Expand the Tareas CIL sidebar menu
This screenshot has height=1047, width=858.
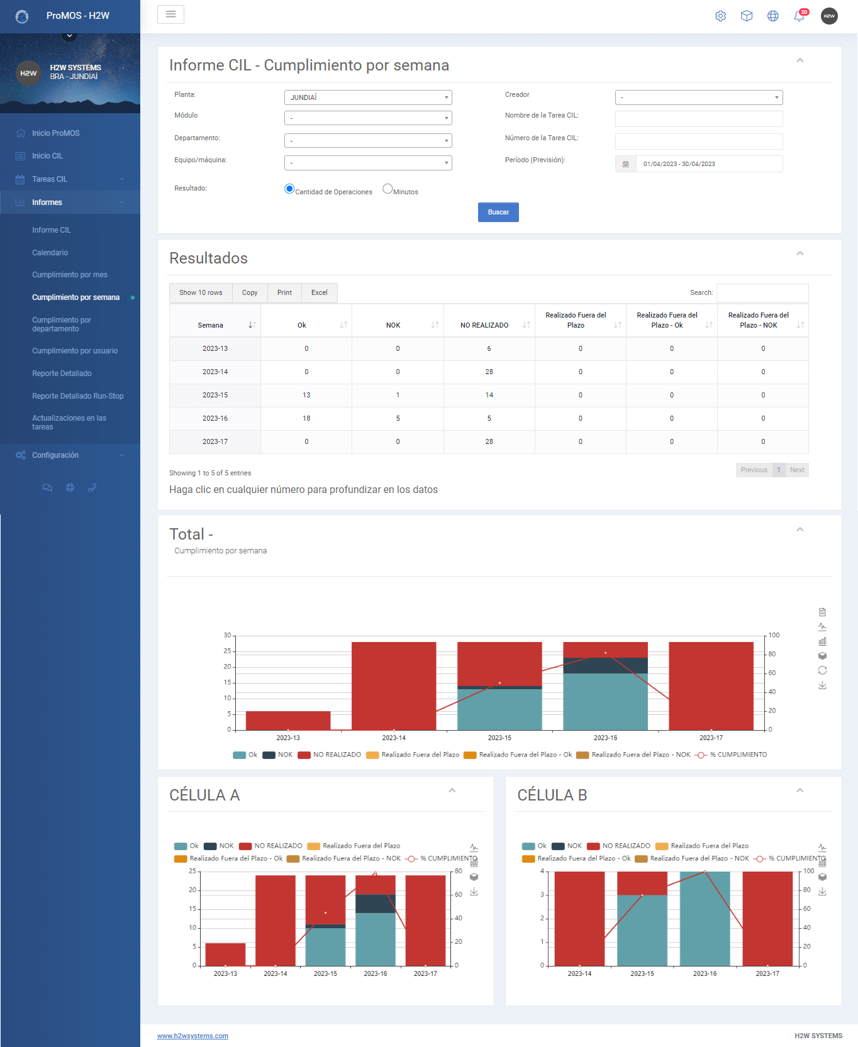coord(70,179)
